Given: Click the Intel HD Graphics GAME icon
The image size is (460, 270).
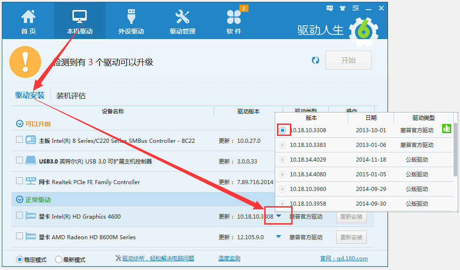Looking at the screenshot, I should pyautogui.click(x=31, y=216).
